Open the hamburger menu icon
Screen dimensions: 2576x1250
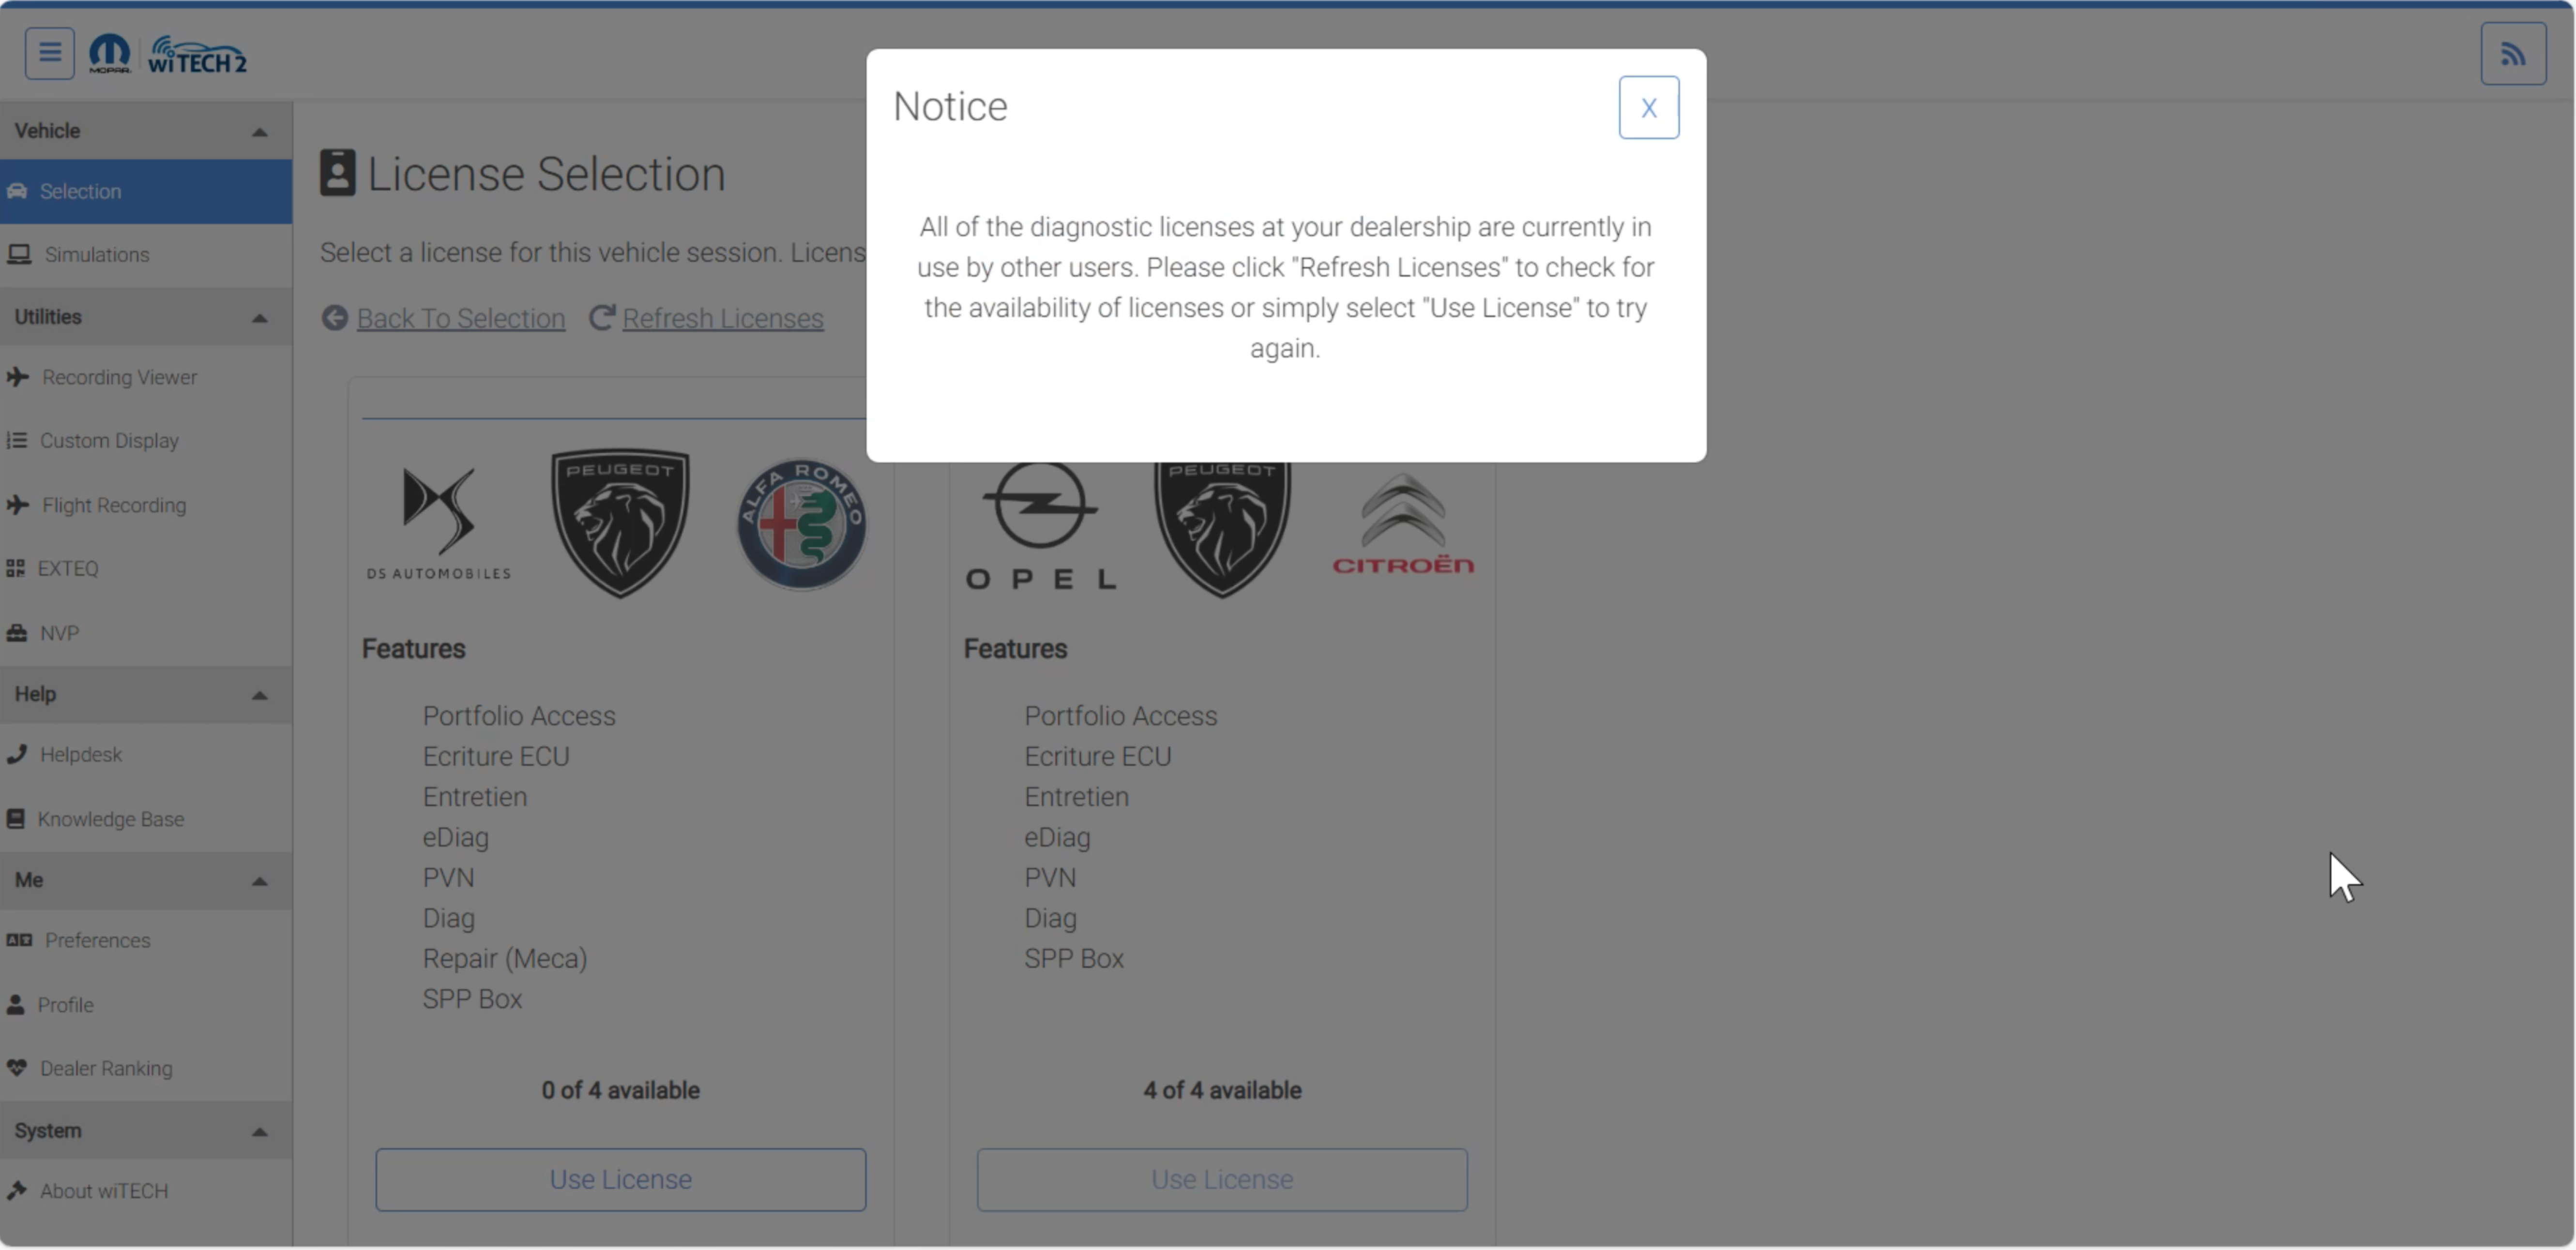point(49,54)
